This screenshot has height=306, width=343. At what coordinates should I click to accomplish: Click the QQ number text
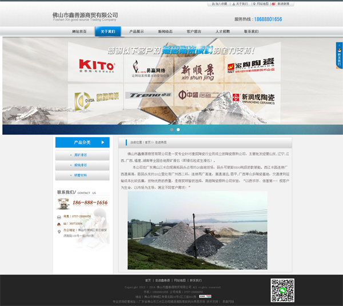(x=73, y=224)
